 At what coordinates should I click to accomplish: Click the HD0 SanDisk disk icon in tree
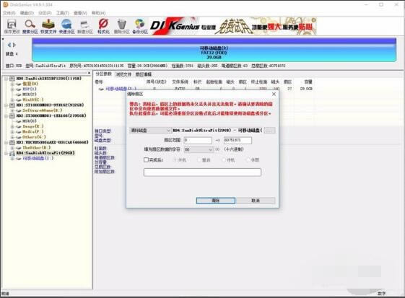pyautogui.click(x=12, y=79)
